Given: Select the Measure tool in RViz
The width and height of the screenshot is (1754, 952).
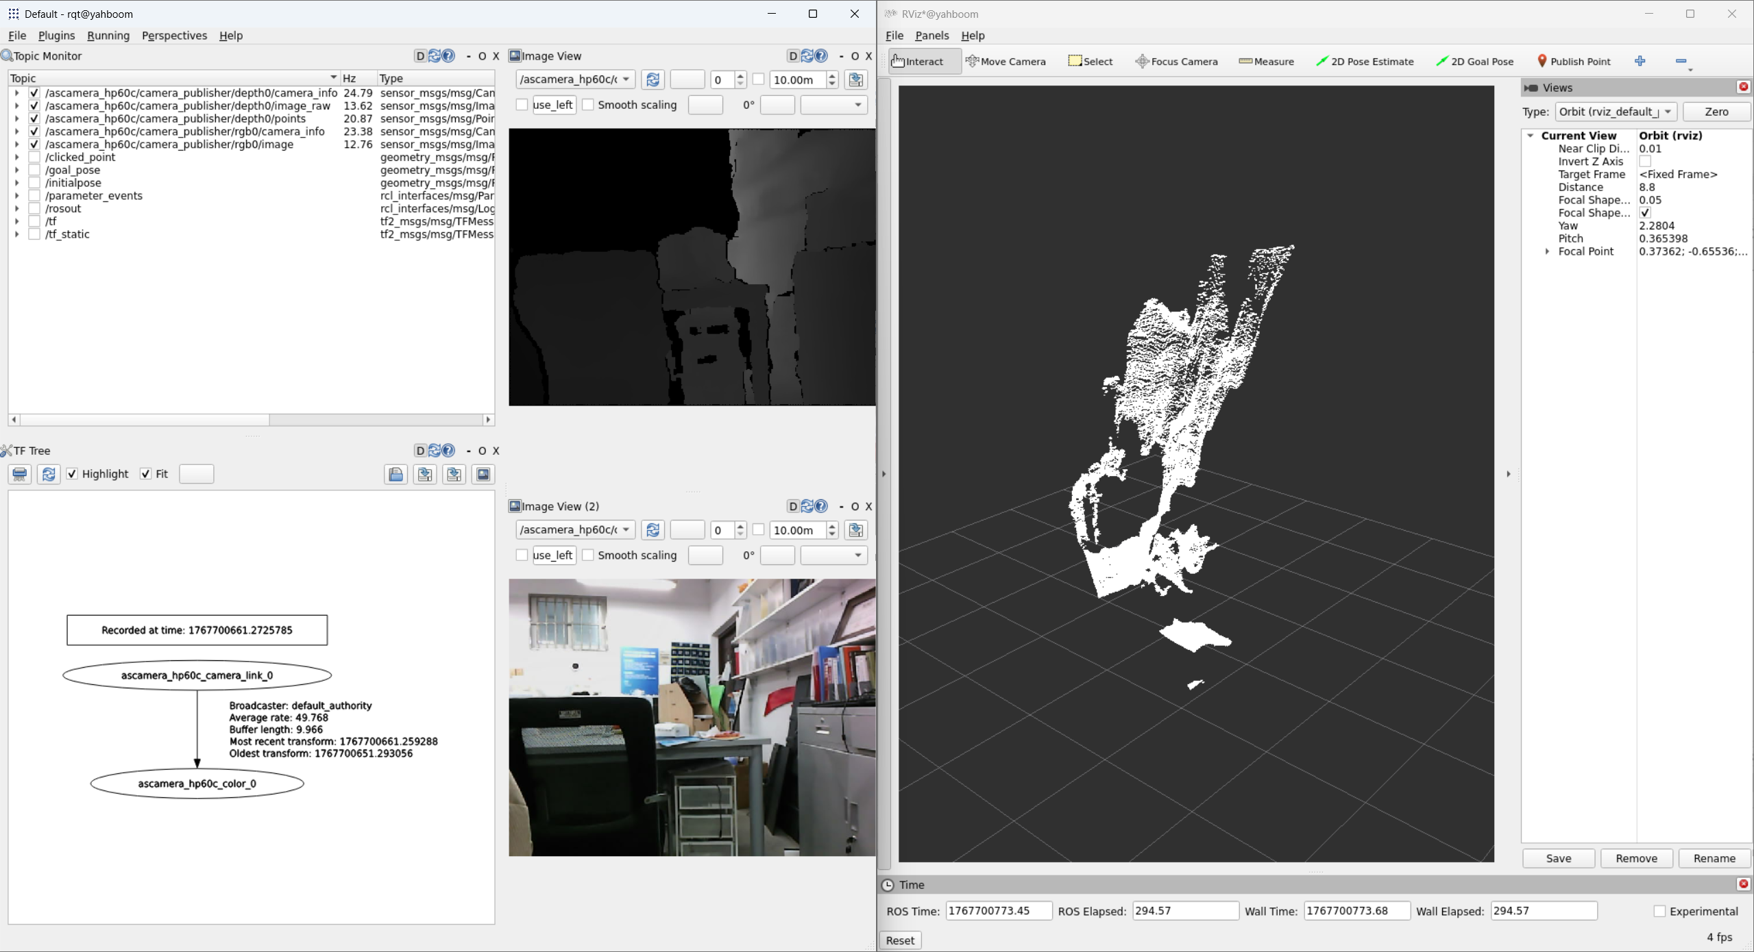Looking at the screenshot, I should click(x=1266, y=62).
